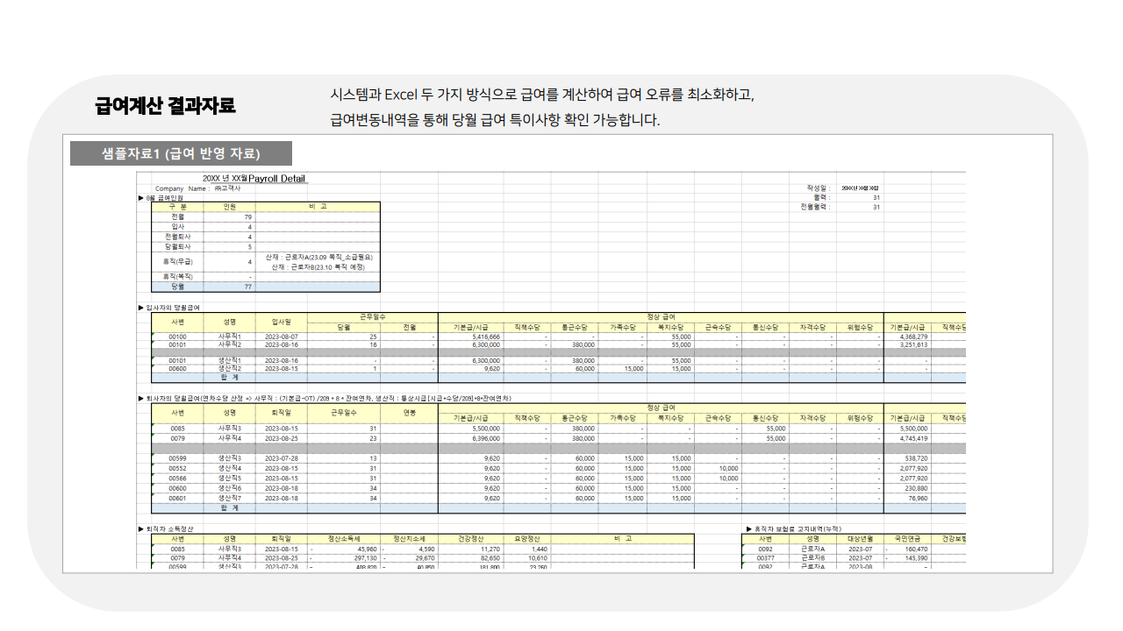Click the triangle marker beside 휴직자 보험료 고지내역

(x=748, y=529)
